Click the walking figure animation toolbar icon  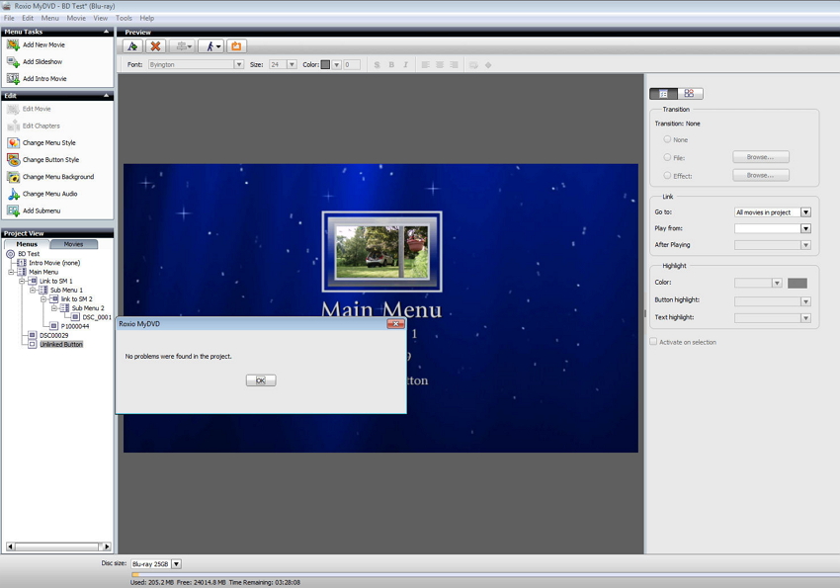[211, 46]
